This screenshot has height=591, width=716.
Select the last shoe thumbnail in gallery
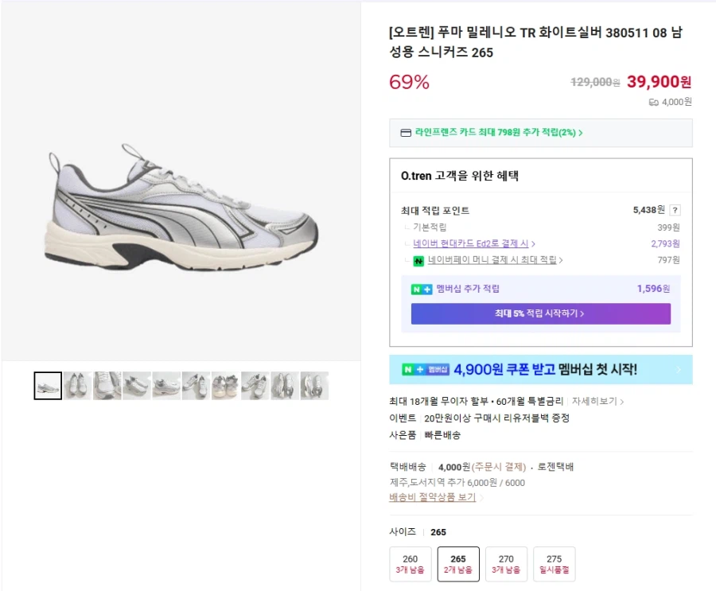[314, 386]
